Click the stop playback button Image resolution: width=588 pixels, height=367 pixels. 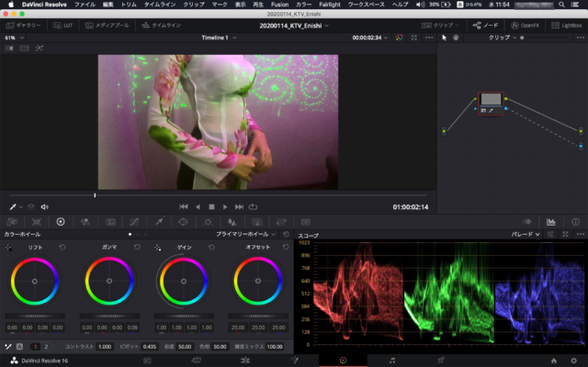pos(210,206)
